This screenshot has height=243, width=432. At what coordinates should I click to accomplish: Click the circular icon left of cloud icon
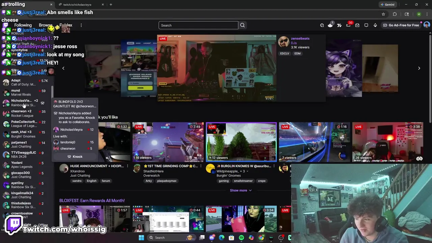[x=322, y=25]
